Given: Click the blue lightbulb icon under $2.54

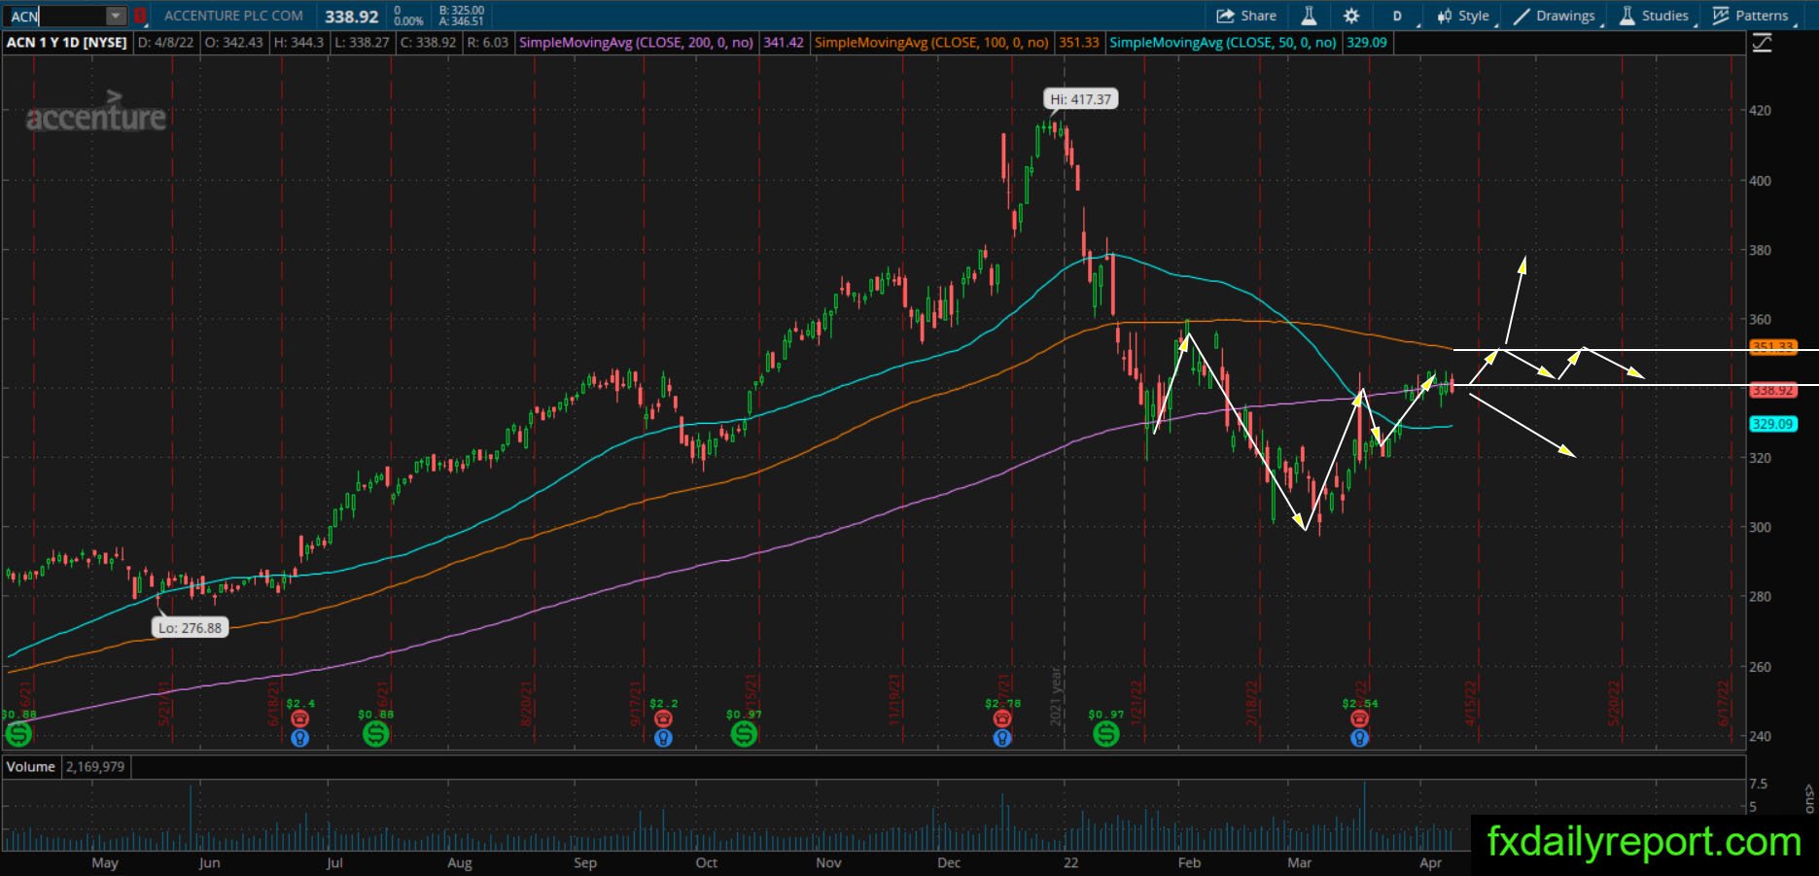Looking at the screenshot, I should click(1359, 738).
